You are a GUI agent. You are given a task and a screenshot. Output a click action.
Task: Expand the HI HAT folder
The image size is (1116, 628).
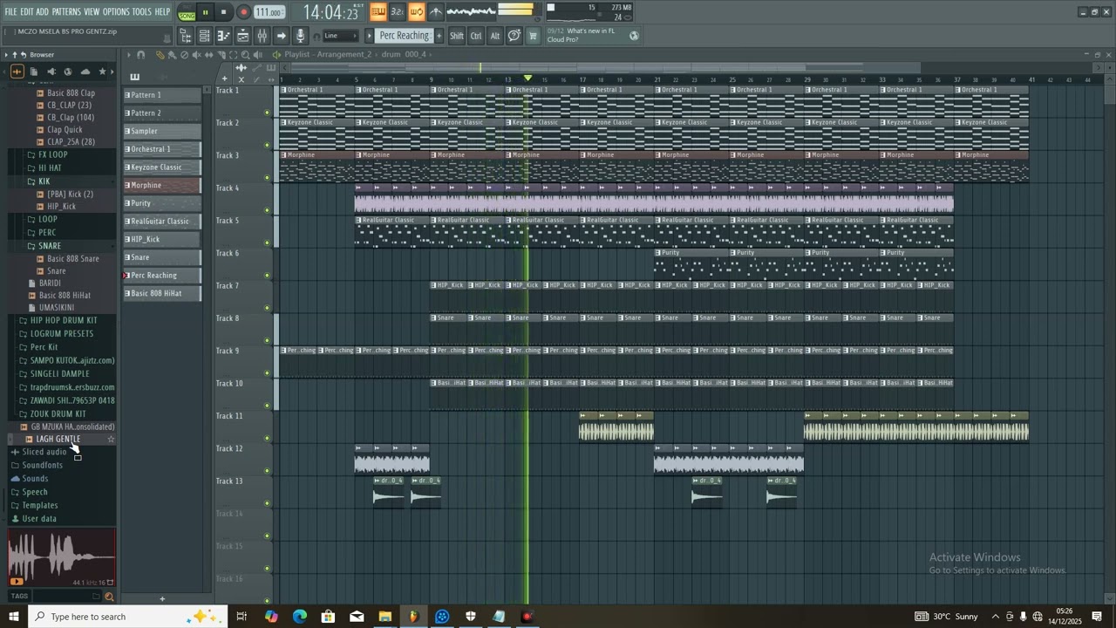click(50, 167)
